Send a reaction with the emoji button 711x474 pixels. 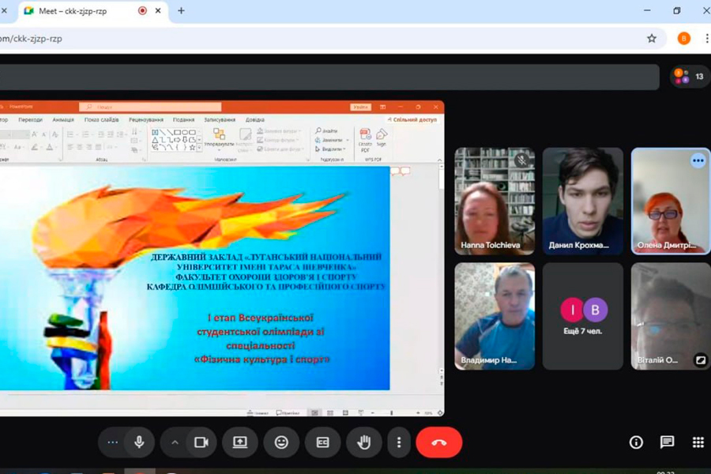[x=281, y=442]
